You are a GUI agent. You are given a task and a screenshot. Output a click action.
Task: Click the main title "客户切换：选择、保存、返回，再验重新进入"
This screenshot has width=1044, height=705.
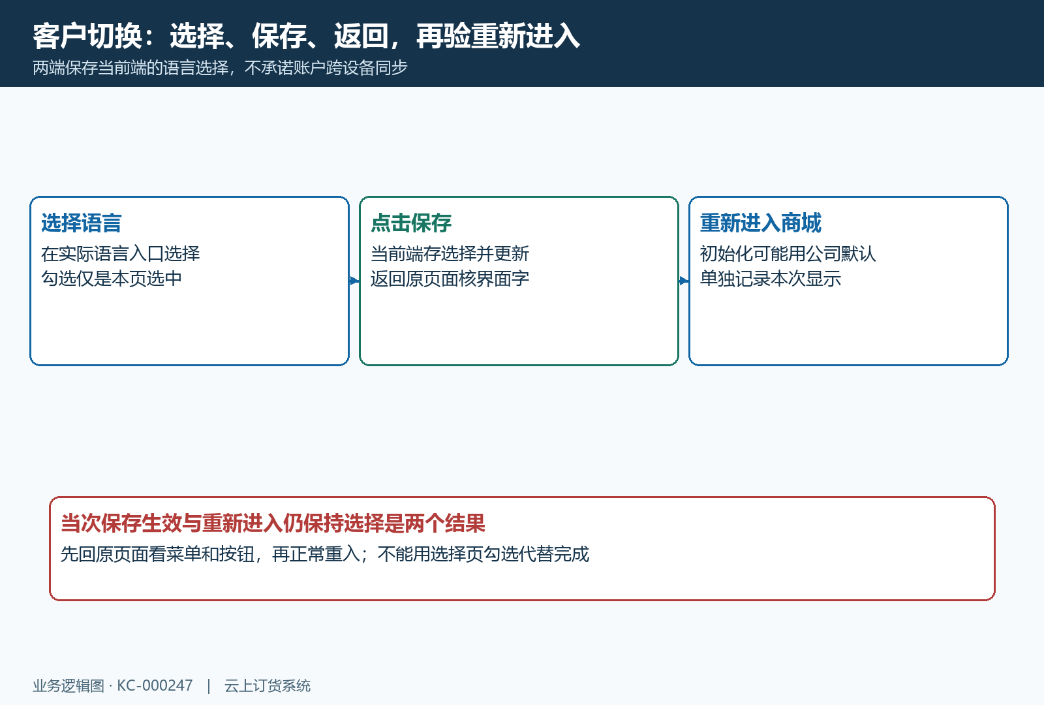pos(306,36)
